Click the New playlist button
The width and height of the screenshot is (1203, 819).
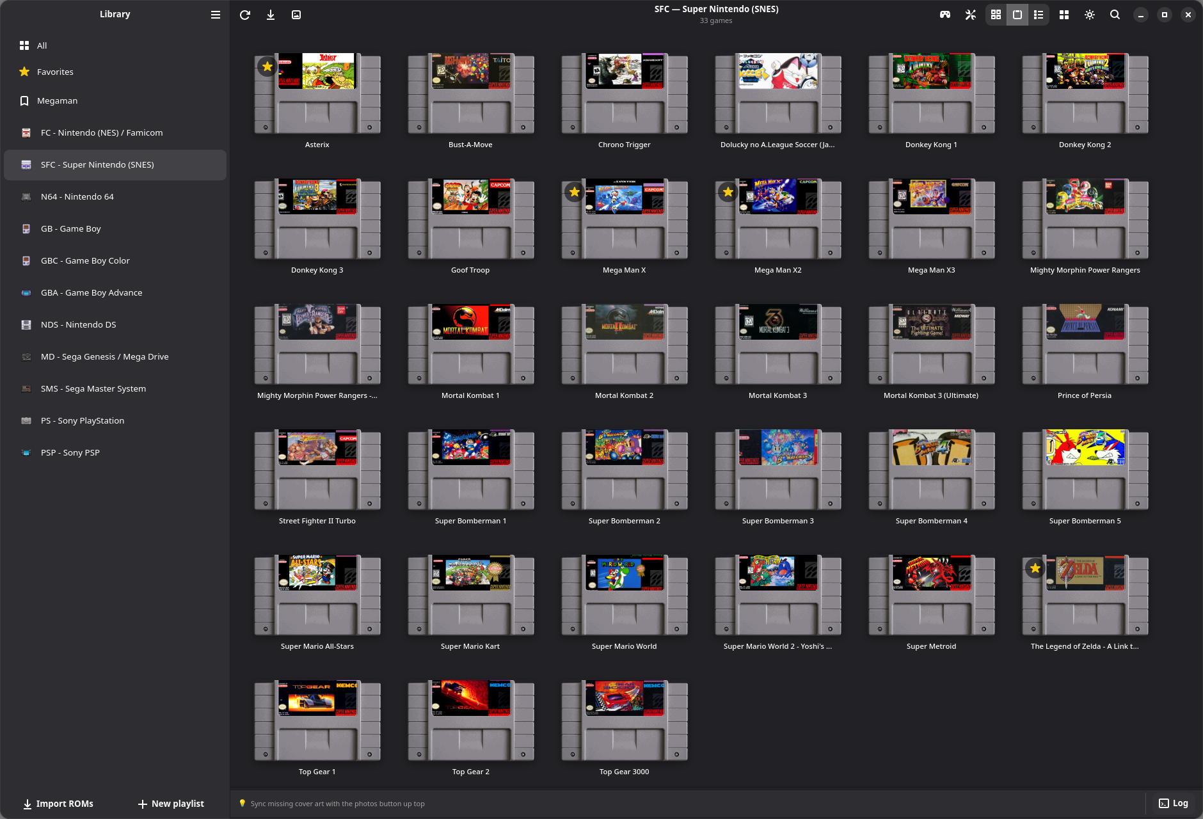tap(171, 804)
